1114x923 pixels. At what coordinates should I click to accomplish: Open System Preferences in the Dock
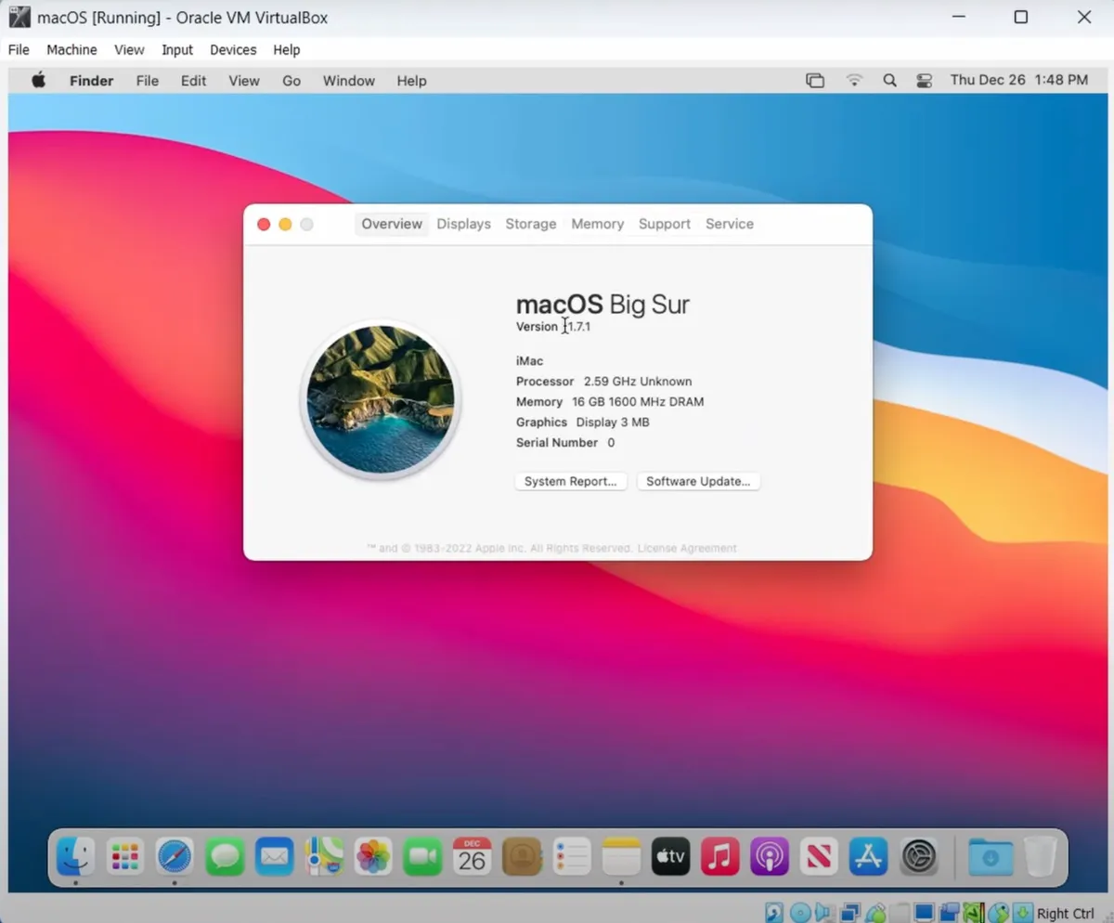[919, 856]
